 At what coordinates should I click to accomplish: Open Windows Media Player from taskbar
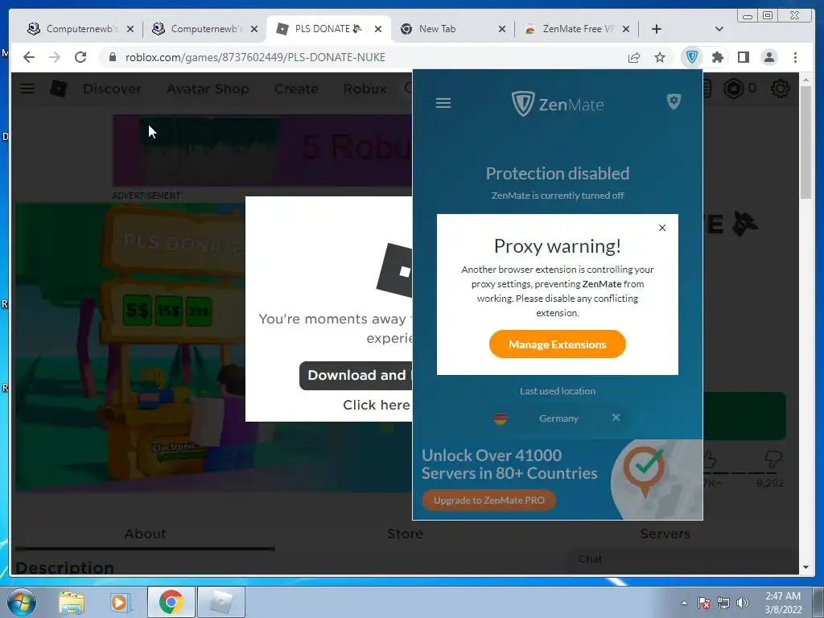pos(121,603)
